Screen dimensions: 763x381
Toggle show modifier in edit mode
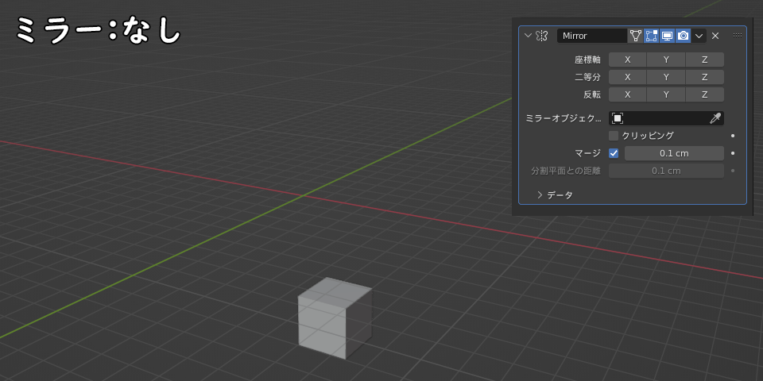pos(651,36)
